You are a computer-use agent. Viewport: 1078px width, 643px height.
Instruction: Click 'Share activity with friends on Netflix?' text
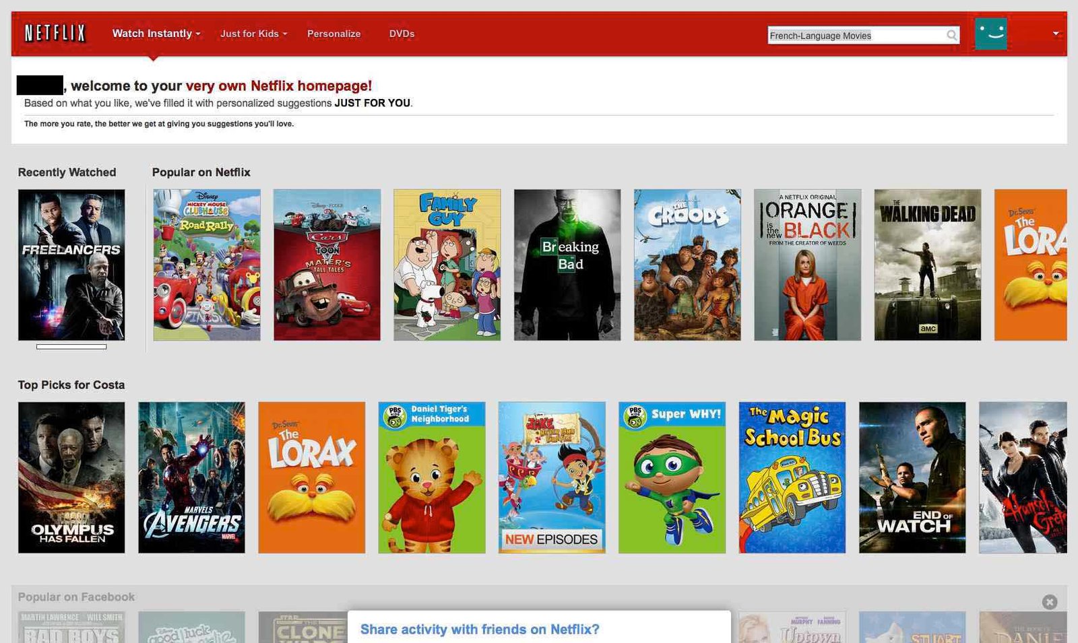480,630
